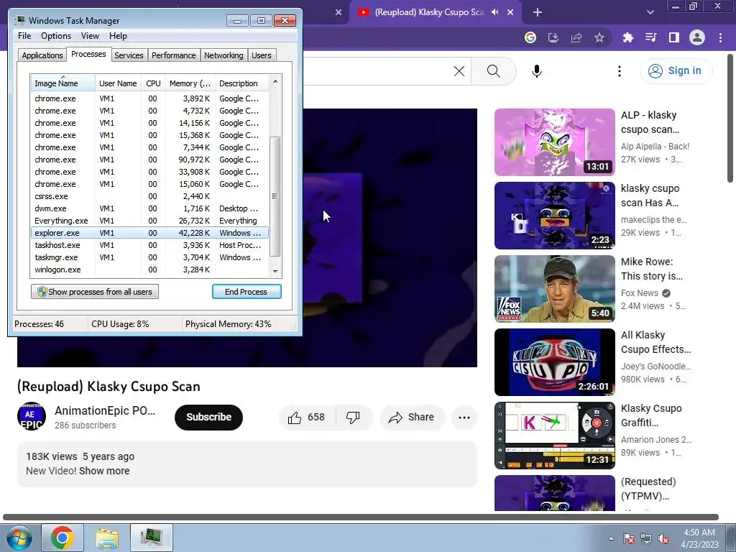Sort processes by CPU column
This screenshot has width=736, height=552.
coord(153,83)
